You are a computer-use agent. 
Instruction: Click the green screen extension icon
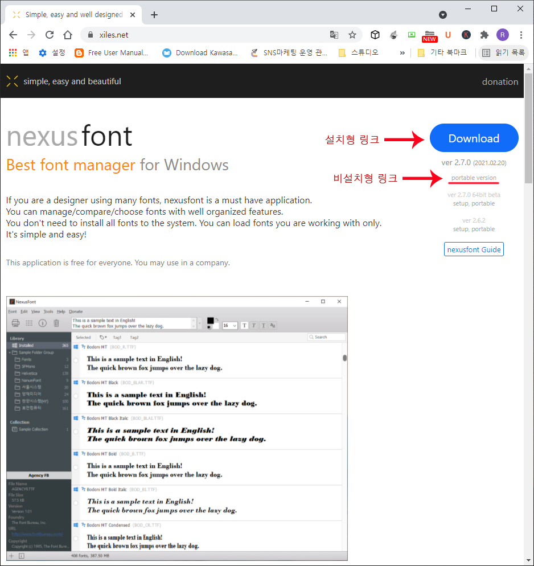point(412,35)
